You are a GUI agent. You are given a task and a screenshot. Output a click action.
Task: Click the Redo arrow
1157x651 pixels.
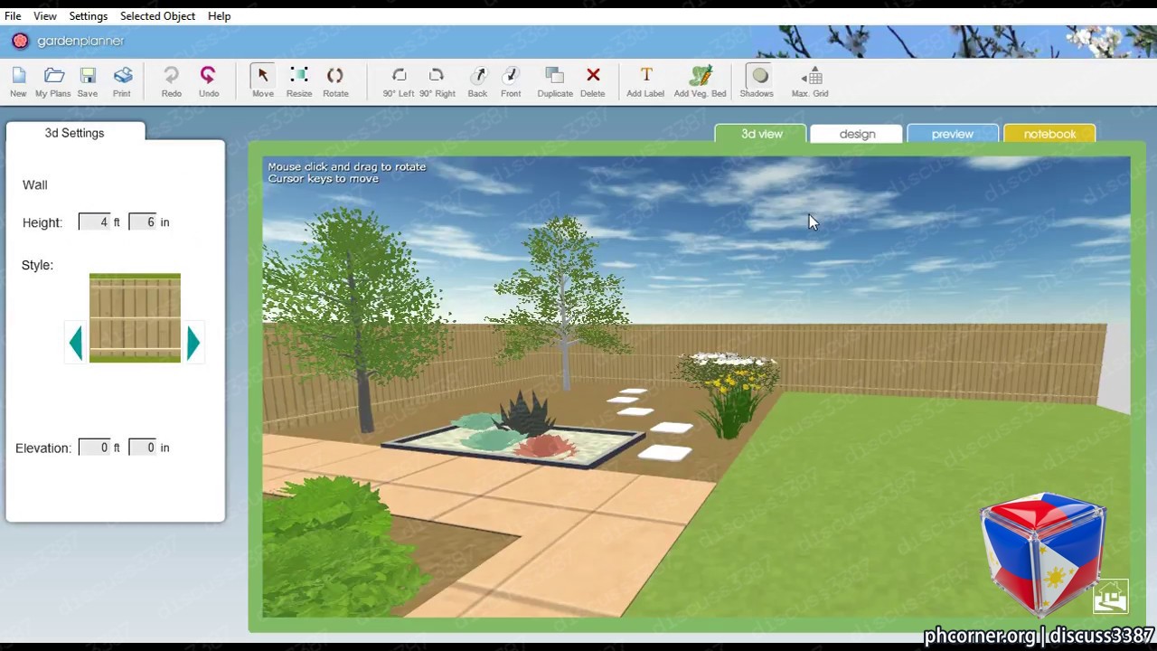tap(171, 81)
